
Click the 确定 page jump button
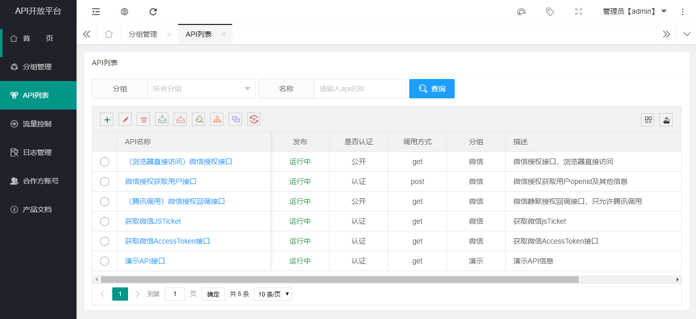(x=213, y=294)
